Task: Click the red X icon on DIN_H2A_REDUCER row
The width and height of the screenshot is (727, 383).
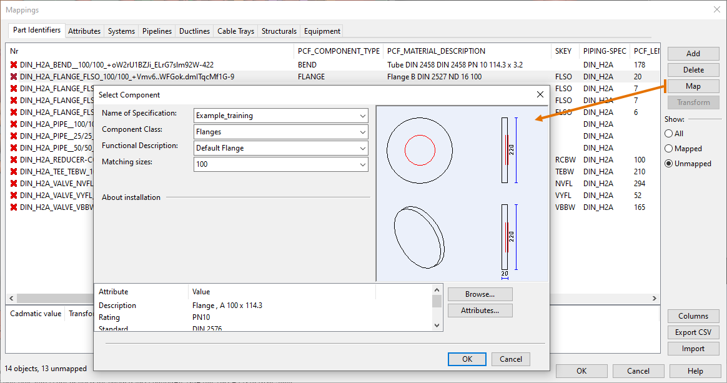Action: tap(14, 160)
